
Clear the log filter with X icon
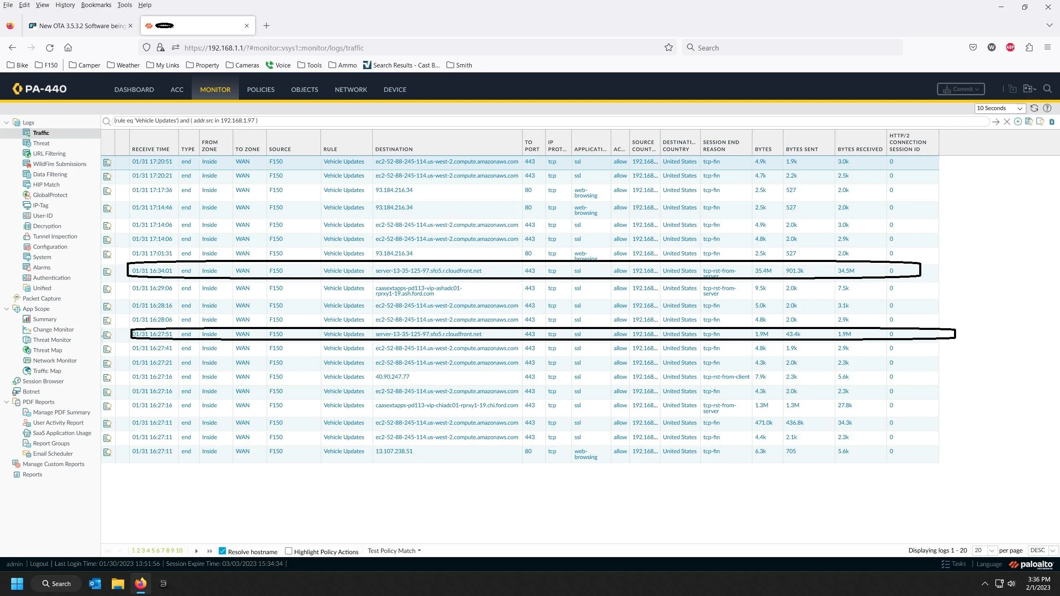1007,122
